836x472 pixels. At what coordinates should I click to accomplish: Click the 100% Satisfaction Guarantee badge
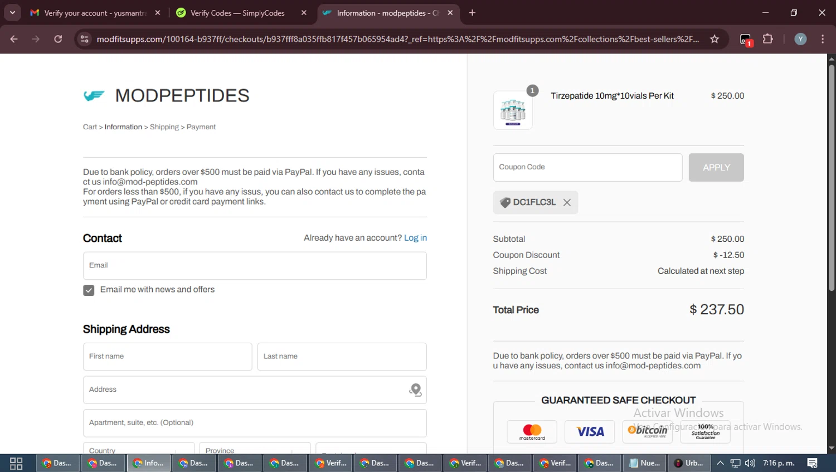[706, 432]
